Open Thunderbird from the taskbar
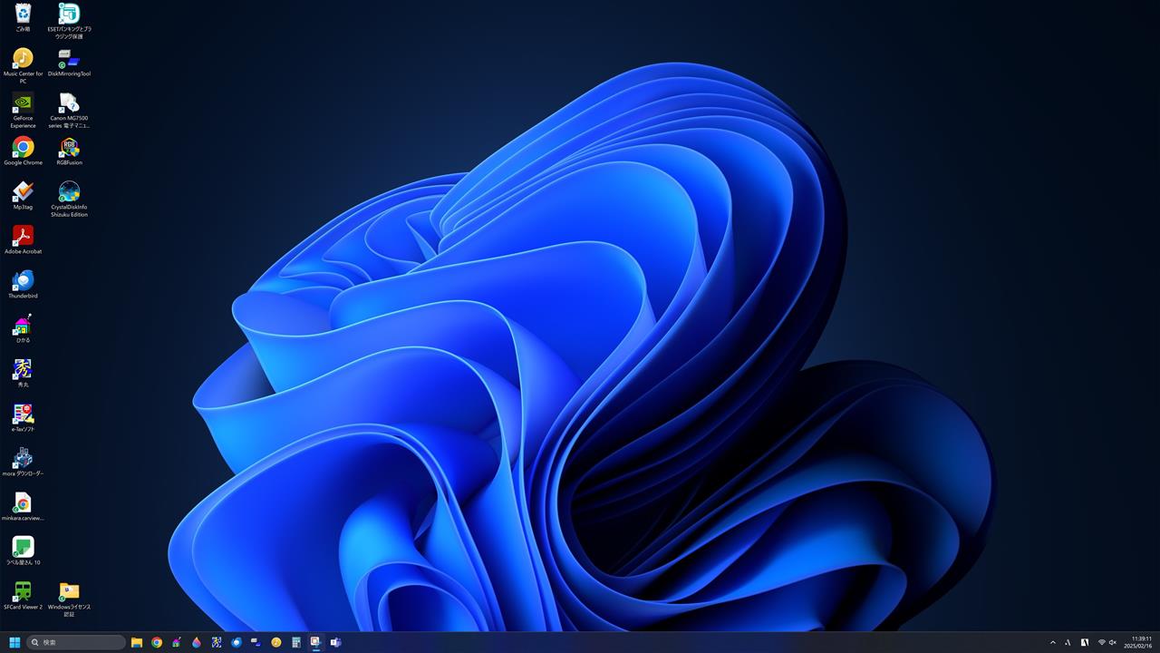This screenshot has height=653, width=1160. point(237,642)
